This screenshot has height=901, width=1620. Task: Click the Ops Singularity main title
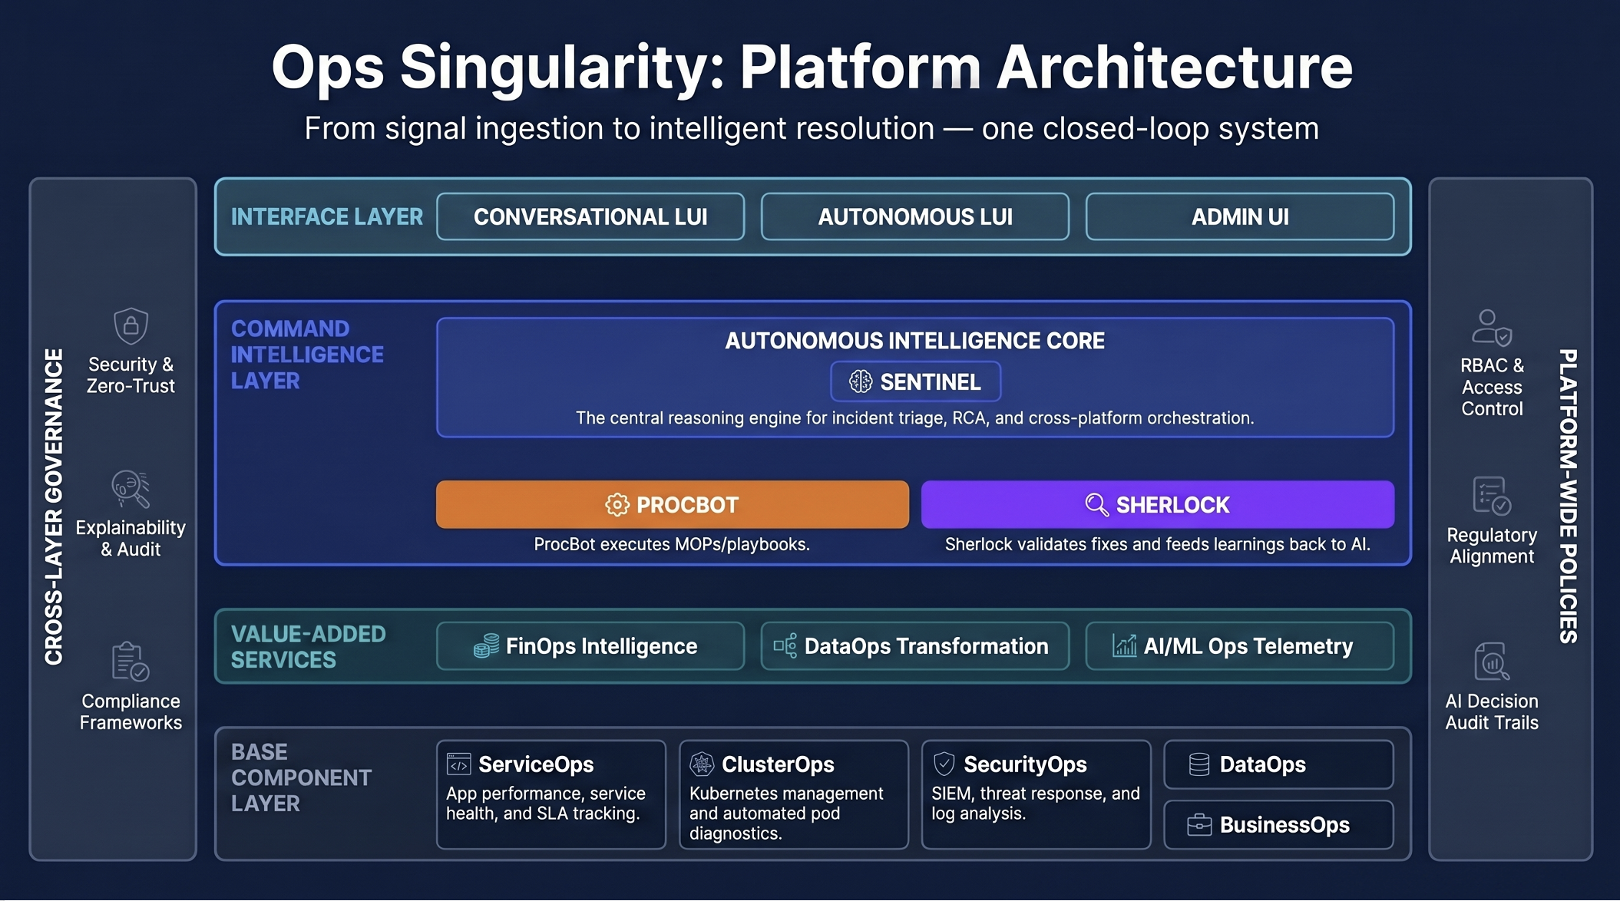pyautogui.click(x=812, y=68)
